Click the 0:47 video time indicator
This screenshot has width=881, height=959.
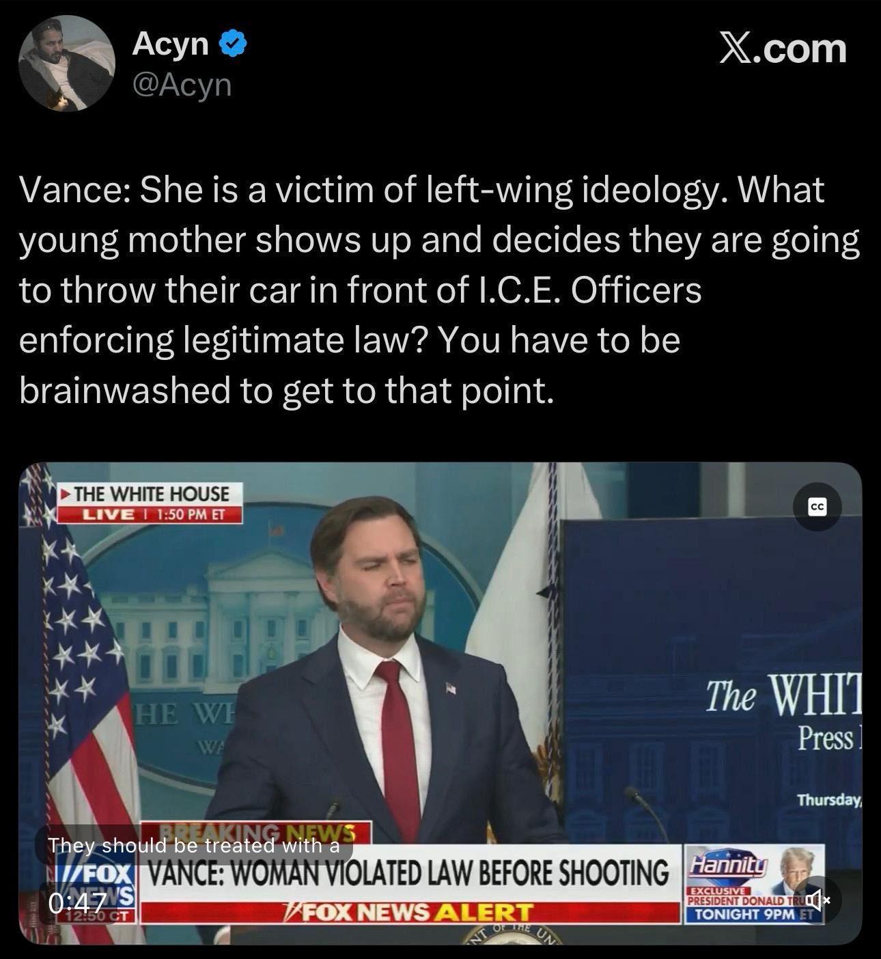77,903
